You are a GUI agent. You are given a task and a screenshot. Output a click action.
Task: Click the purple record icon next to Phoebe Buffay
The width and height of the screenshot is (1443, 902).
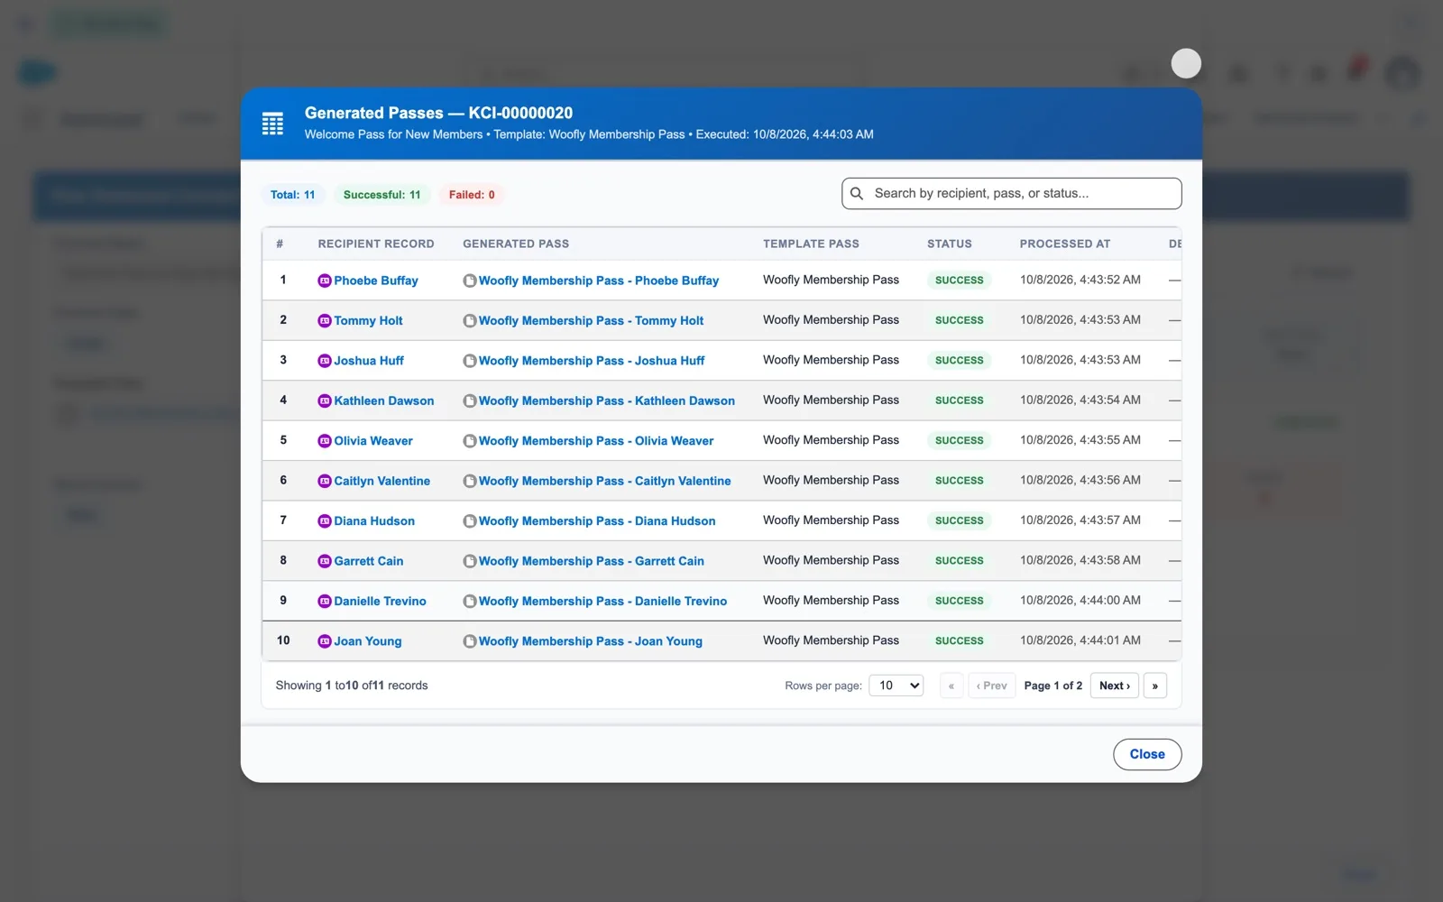[x=325, y=281]
